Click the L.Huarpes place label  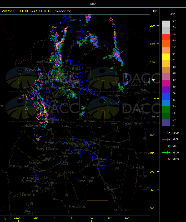pyautogui.click(x=117, y=162)
